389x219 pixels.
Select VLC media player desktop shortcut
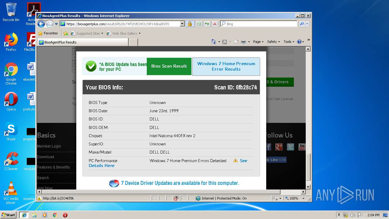tap(11, 193)
